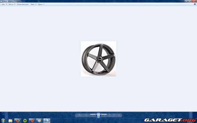Go to the previous picture
Screen dimensions: 197x123
pos(93,115)
